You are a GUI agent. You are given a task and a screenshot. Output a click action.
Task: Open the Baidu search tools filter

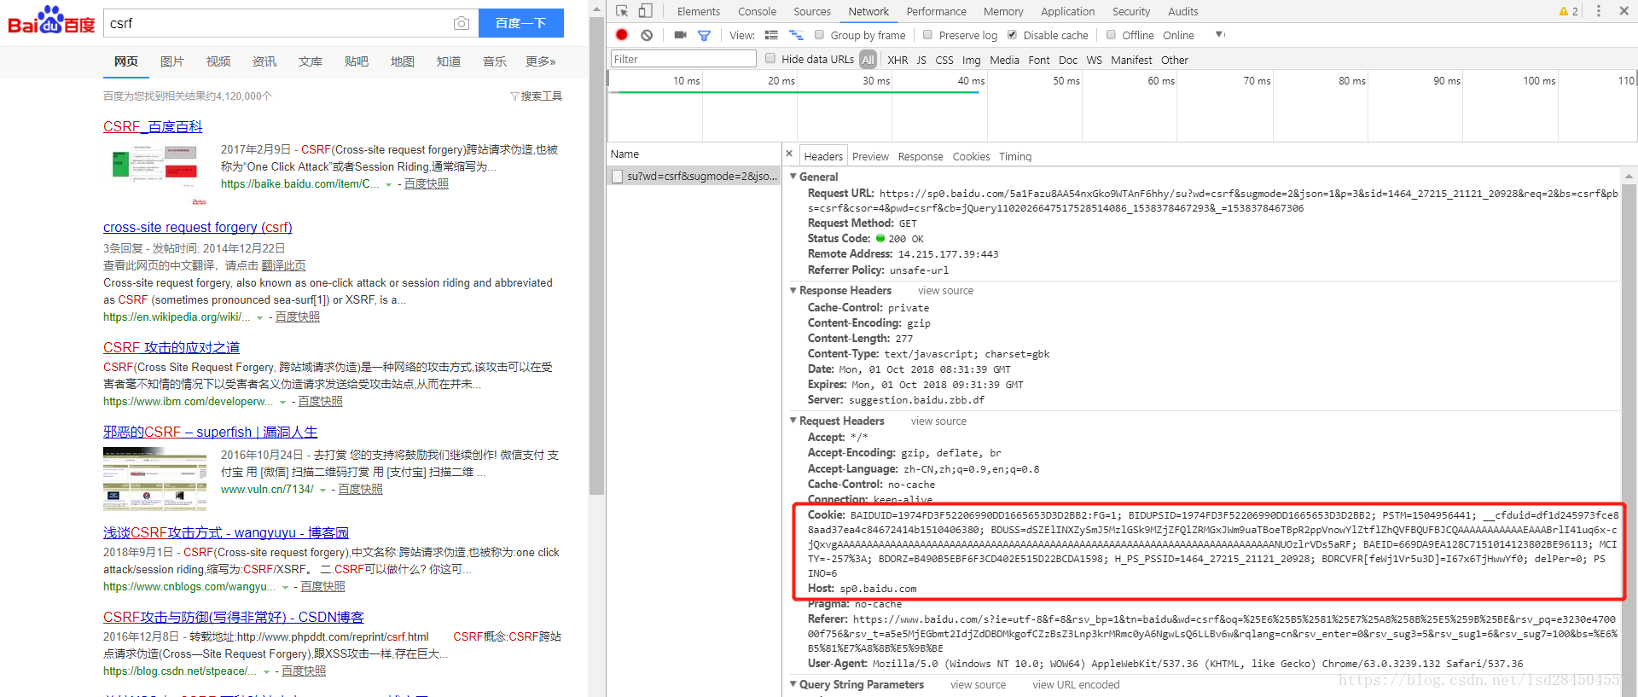536,96
